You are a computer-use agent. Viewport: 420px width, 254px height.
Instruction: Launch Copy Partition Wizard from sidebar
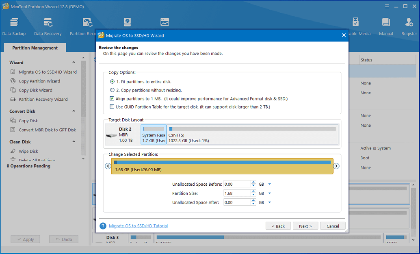pyautogui.click(x=35, y=81)
